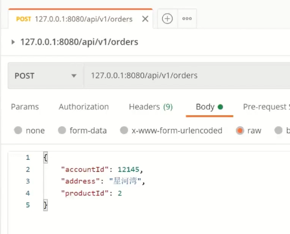Click the productId line in the JSON body

coord(92,194)
